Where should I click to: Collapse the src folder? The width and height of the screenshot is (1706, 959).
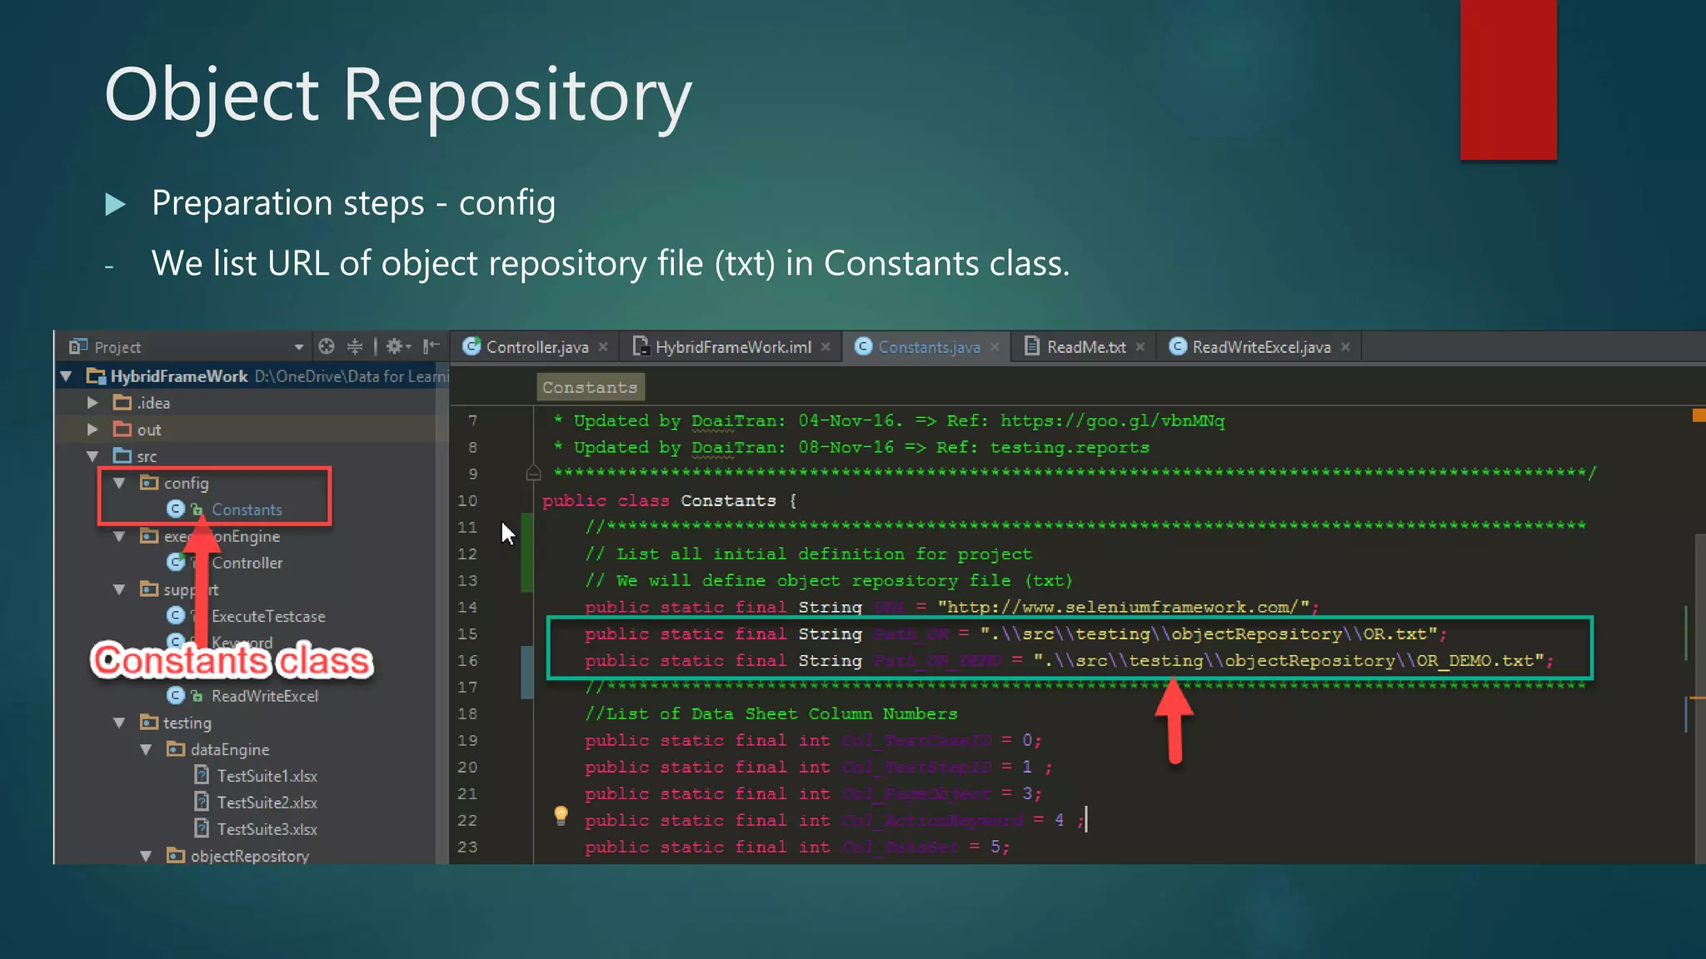92,456
